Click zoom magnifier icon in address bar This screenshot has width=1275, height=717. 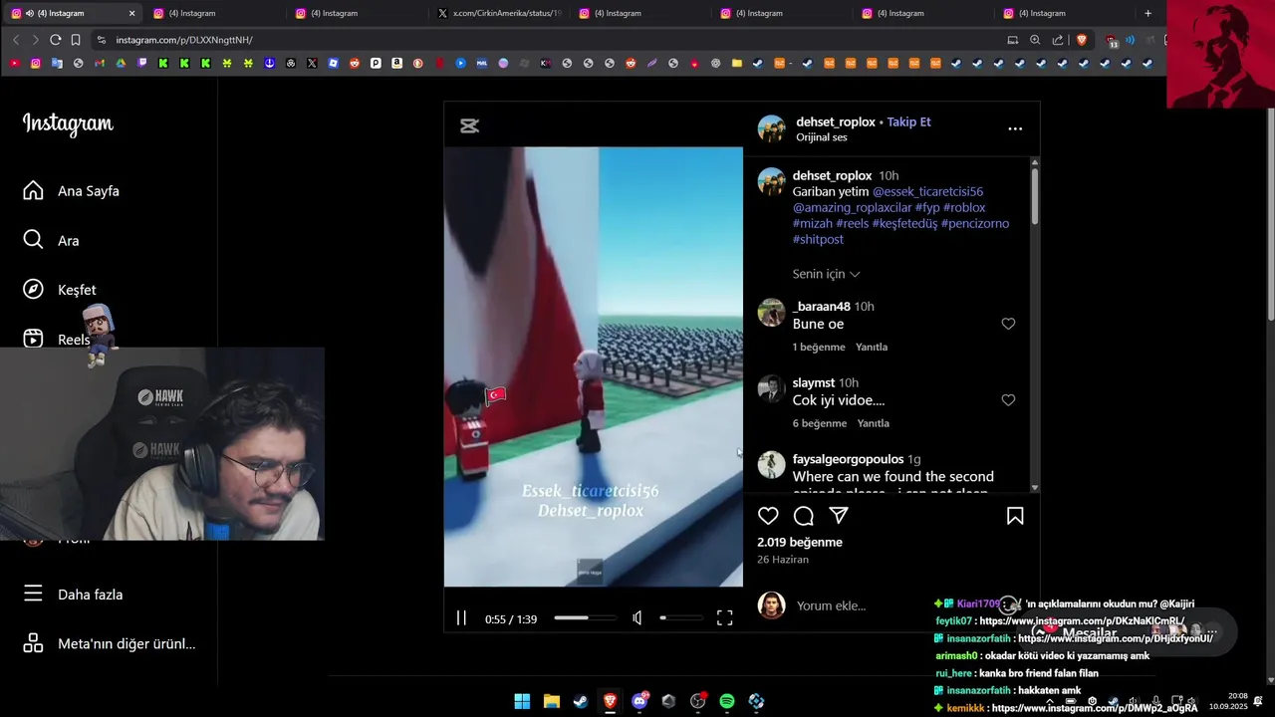tap(1035, 40)
